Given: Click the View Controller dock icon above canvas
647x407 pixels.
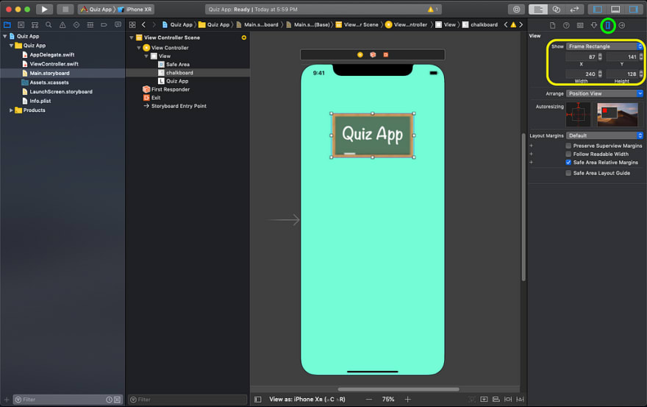Looking at the screenshot, I should pyautogui.click(x=360, y=54).
